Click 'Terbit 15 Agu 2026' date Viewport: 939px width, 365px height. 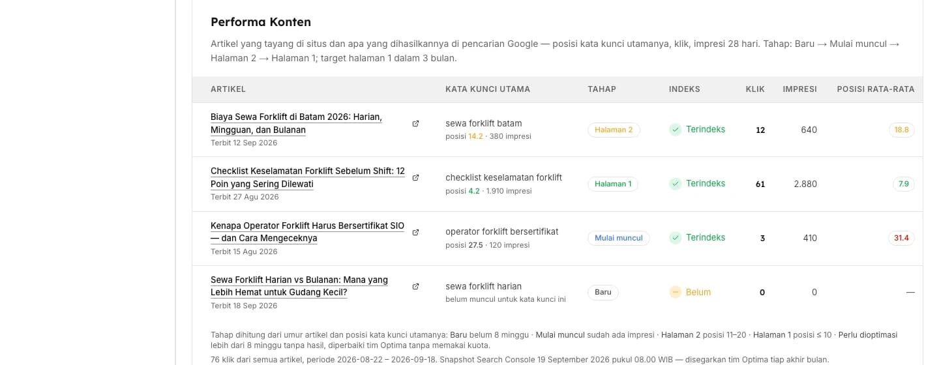tap(244, 252)
